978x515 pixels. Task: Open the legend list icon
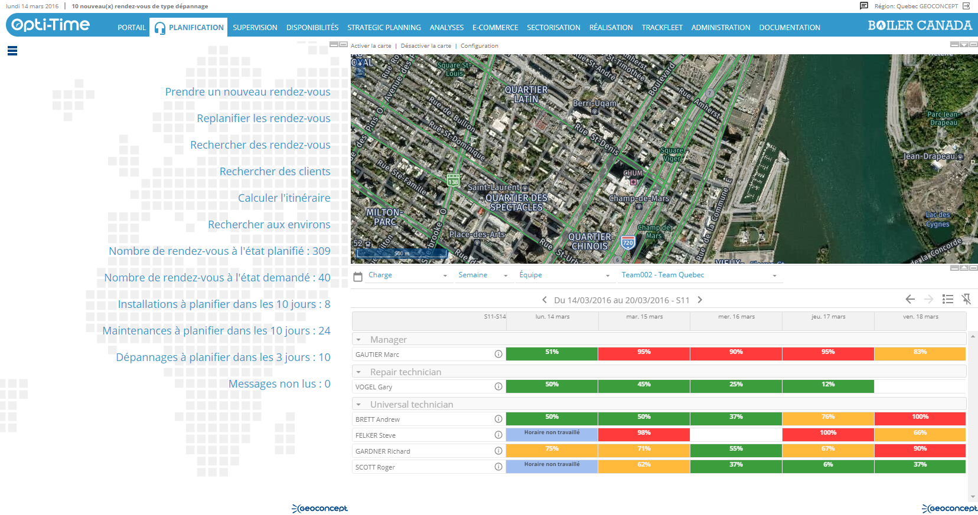[948, 299]
